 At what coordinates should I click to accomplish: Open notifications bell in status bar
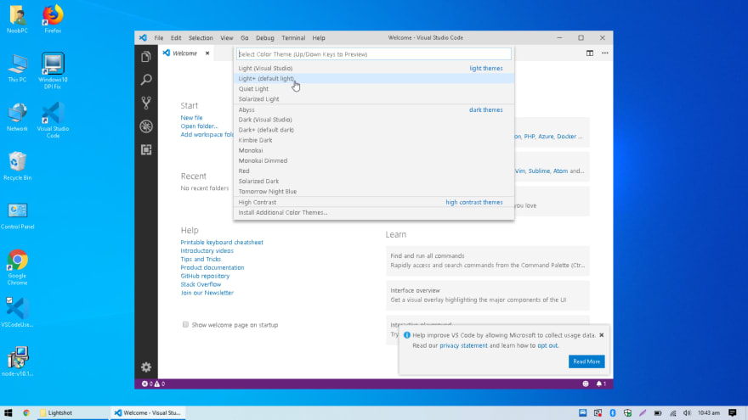coord(601,384)
